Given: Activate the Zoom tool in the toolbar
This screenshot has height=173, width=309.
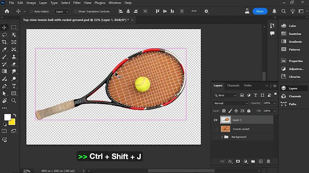Looking at the screenshot, I should [x=14, y=101].
